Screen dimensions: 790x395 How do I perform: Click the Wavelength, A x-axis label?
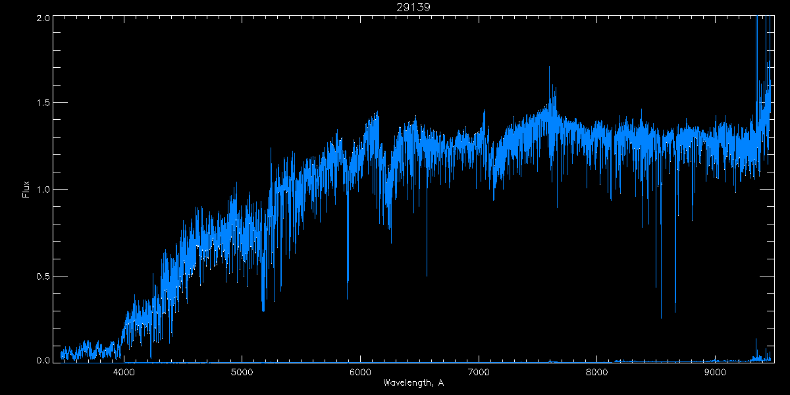(x=413, y=382)
